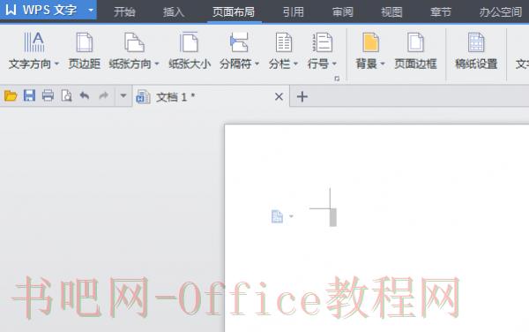Click the WPS 文字 application button
The width and height of the screenshot is (529, 332).
coord(48,10)
